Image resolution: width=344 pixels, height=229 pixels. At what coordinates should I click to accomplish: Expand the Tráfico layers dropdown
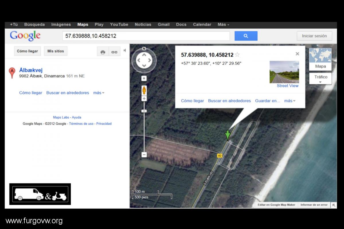click(320, 79)
